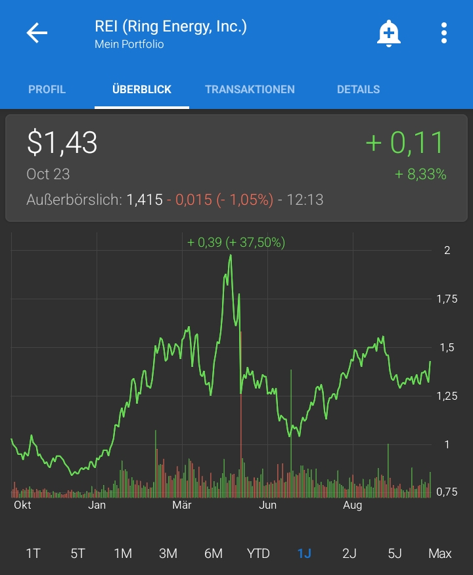Tap the Aug label on chart axis
Image resolution: width=473 pixels, height=575 pixels.
point(353,505)
